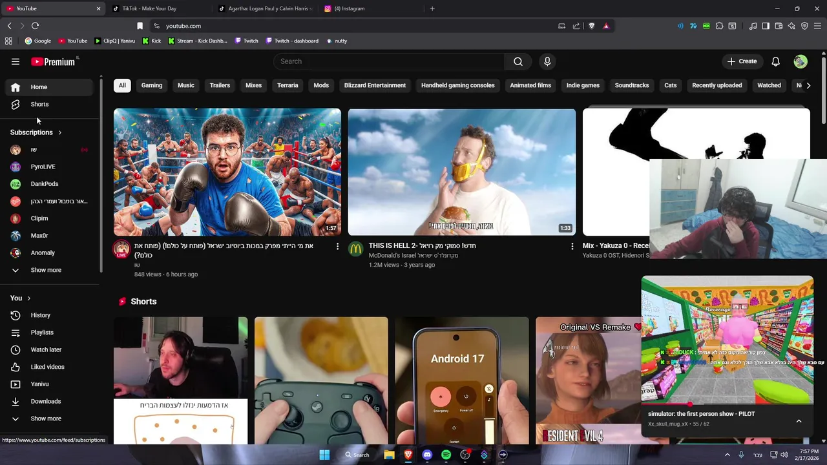Open the YouTube hamburger guide menu
The image size is (827, 465).
(16, 61)
